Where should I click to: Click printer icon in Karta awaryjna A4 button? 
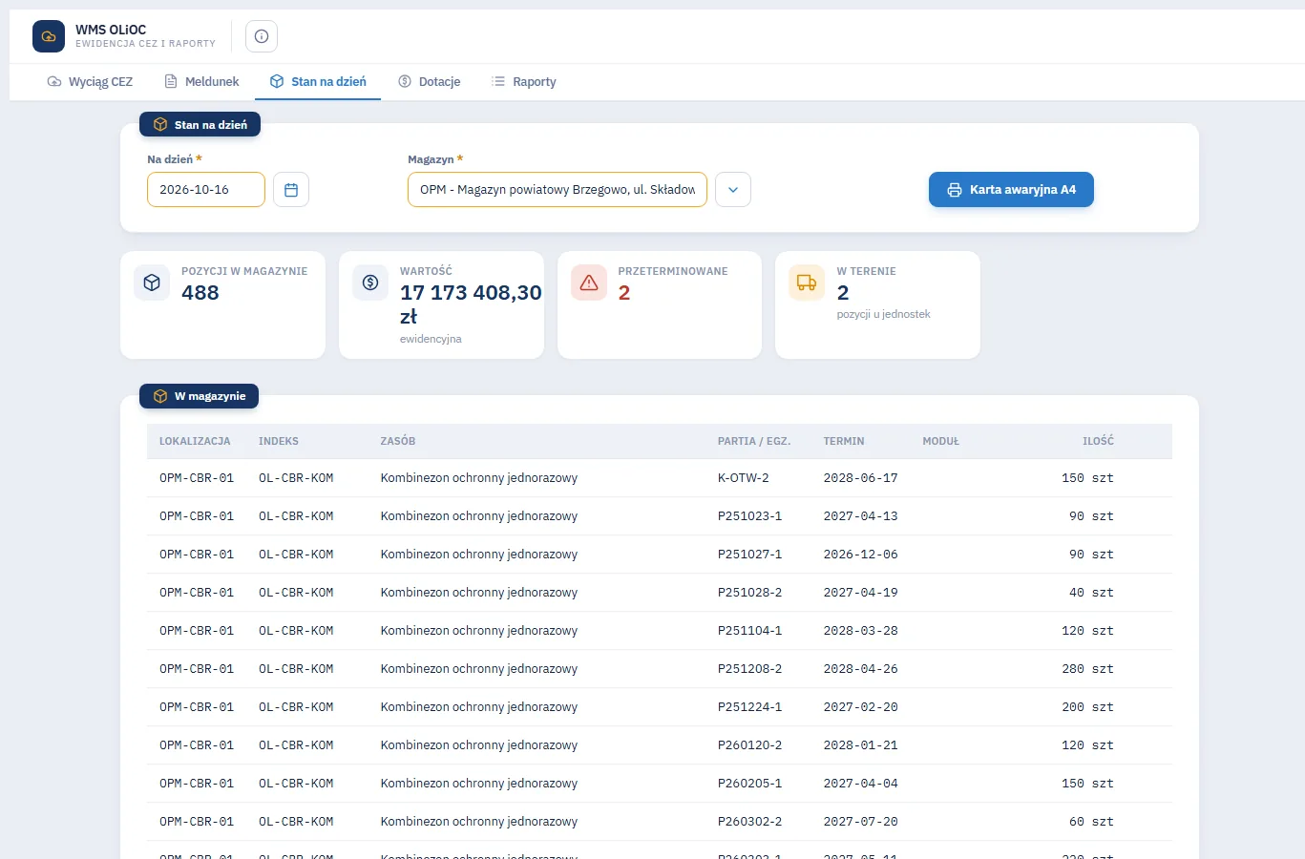tap(954, 190)
